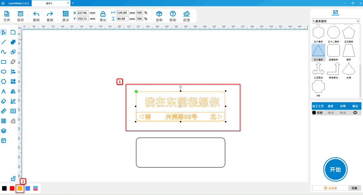Expand the 1.基本图形 shape category dropdown
The height and width of the screenshot is (195, 363).
click(x=336, y=21)
